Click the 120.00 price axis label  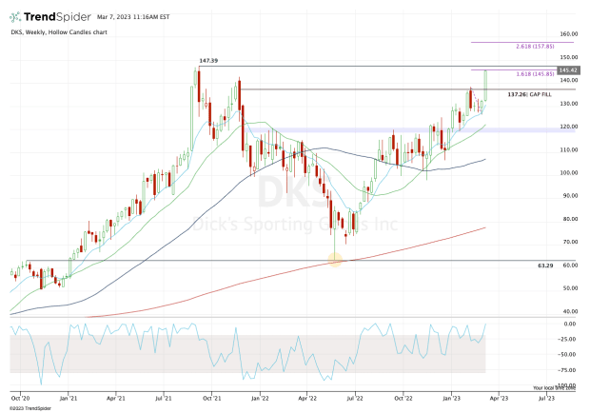click(568, 127)
